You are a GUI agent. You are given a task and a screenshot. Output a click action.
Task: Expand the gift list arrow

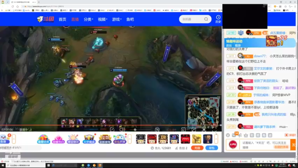[216, 139]
